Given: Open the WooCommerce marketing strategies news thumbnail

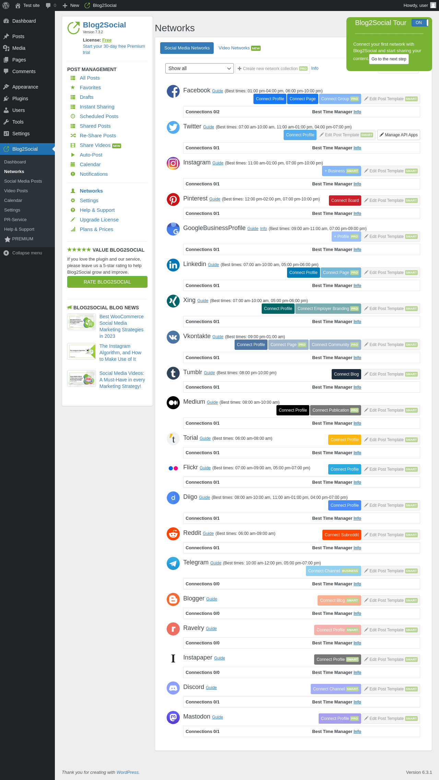Looking at the screenshot, I should click(x=82, y=322).
